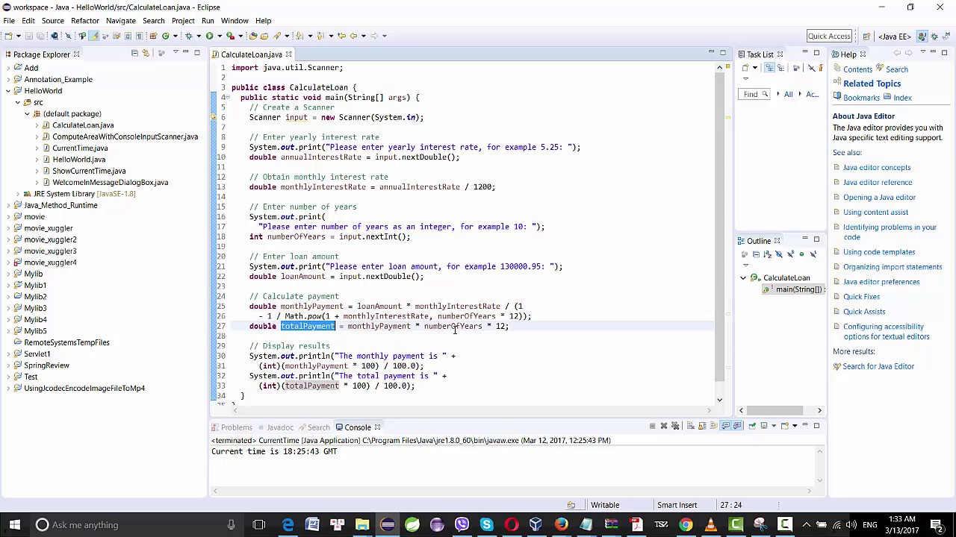Open the Debug button dropdown arrow

(199, 36)
